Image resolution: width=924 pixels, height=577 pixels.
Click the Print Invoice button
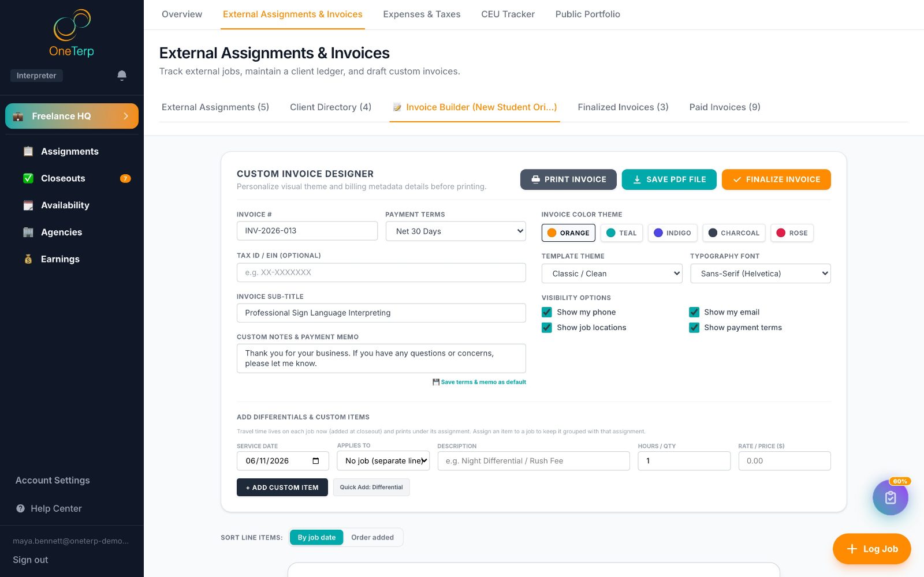tap(568, 179)
